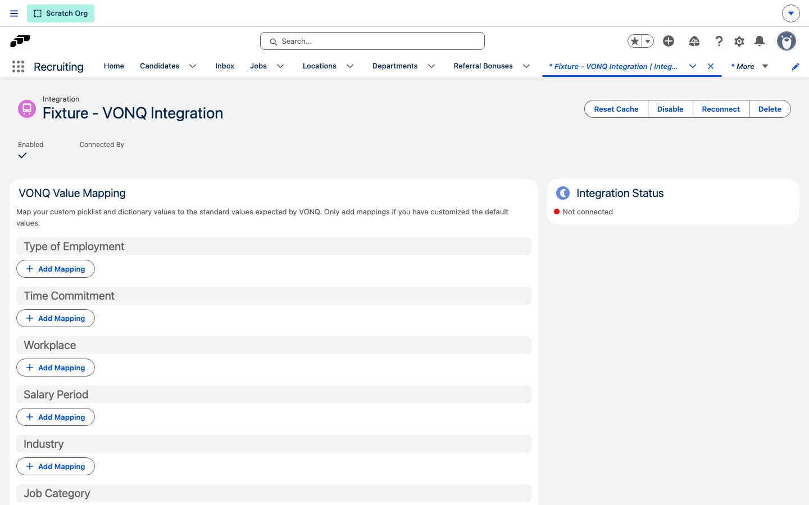The width and height of the screenshot is (809, 505).
Task: Click the Enabled checkmark field
Action: coord(22,155)
